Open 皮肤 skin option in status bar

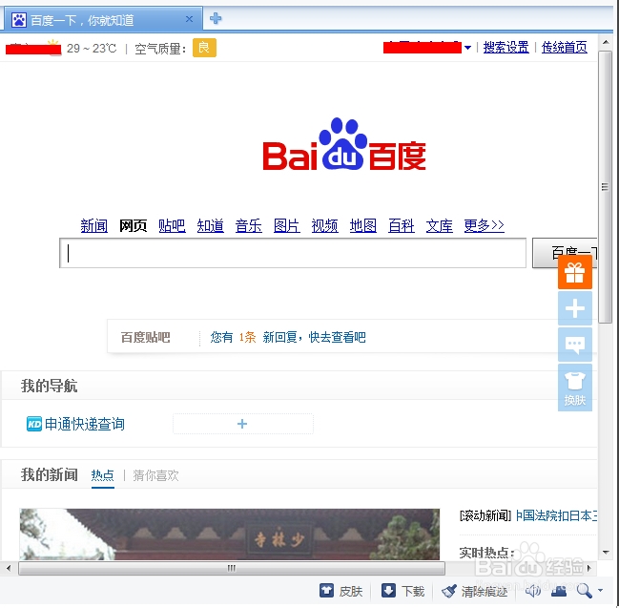[341, 591]
